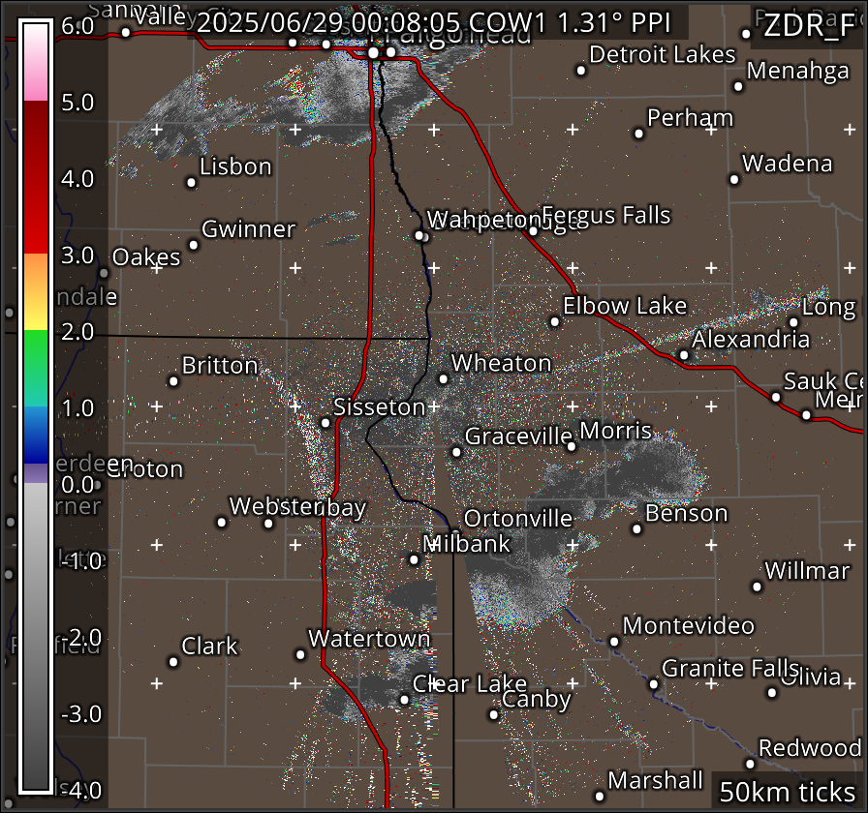Pick the pink band atop the color scale
The image size is (868, 813).
tap(36, 87)
